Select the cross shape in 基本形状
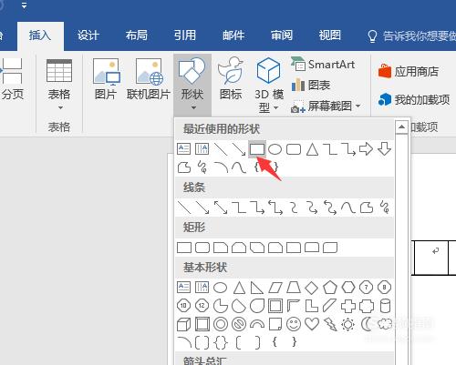This screenshot has height=365, width=456. click(348, 306)
